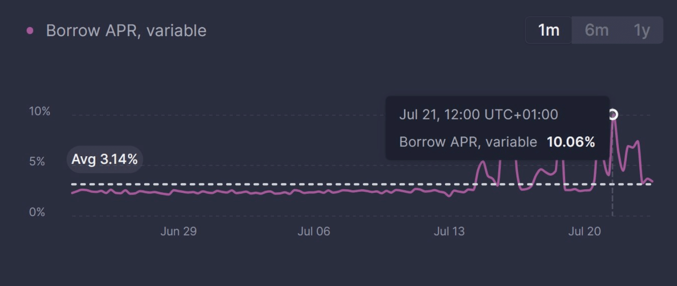Click the Jul 06 date axis label
677x286 pixels.
pyautogui.click(x=314, y=232)
